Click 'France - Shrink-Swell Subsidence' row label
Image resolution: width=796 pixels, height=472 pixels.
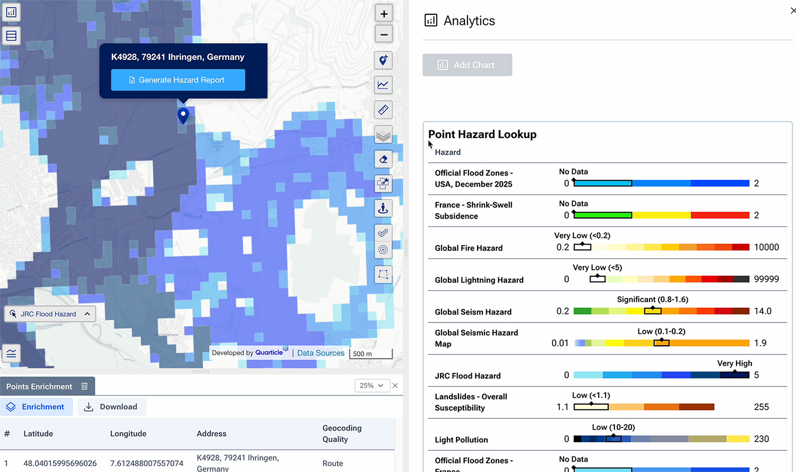[473, 211]
